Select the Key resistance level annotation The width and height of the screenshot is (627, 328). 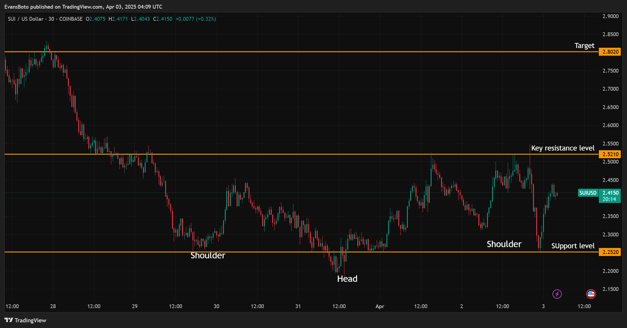tap(562, 148)
